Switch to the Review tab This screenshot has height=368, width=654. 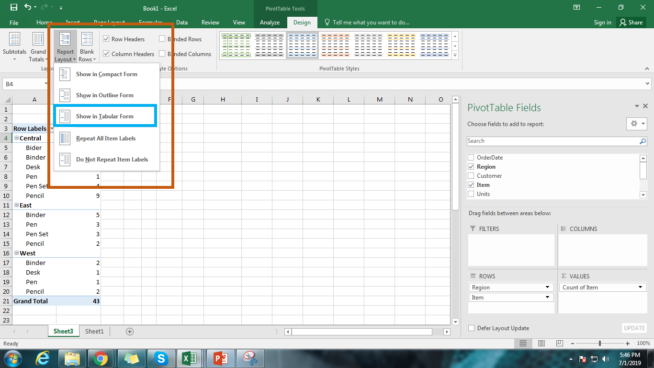[210, 23]
